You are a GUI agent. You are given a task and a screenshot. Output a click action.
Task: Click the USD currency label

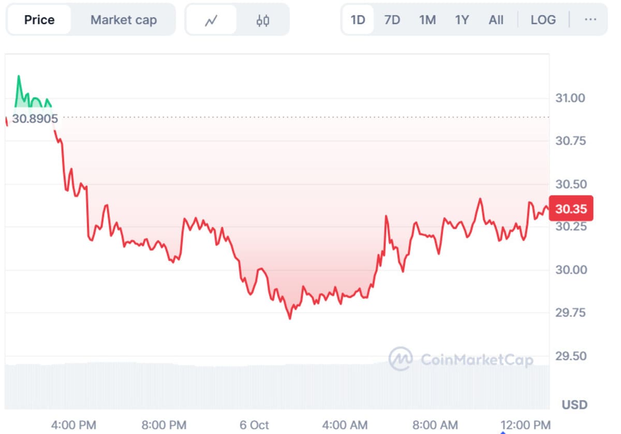click(574, 405)
